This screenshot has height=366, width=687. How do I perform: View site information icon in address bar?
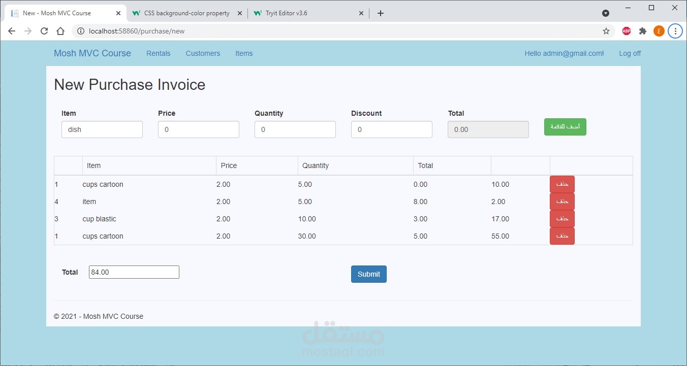(x=80, y=31)
